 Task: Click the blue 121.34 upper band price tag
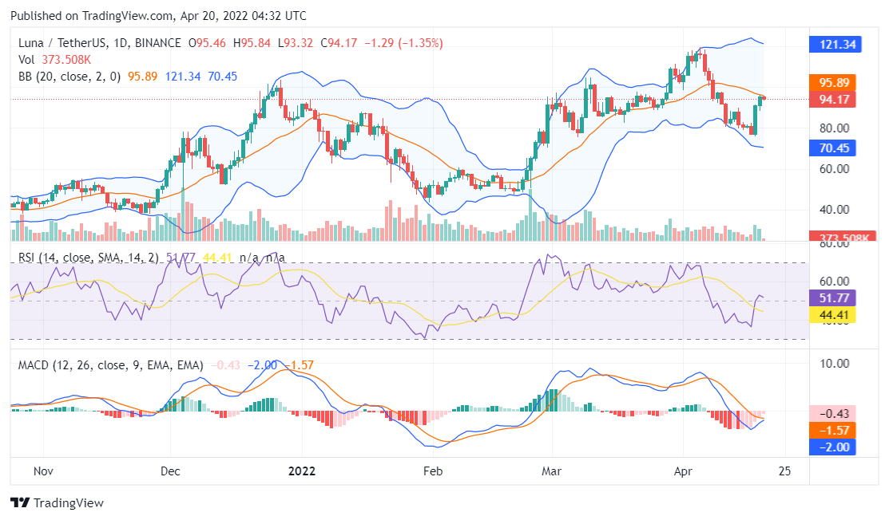pos(837,45)
